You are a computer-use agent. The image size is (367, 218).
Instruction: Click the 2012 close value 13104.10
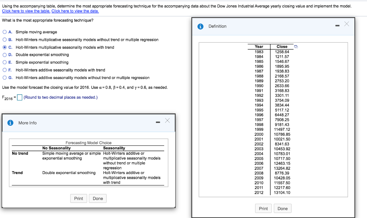282,193
